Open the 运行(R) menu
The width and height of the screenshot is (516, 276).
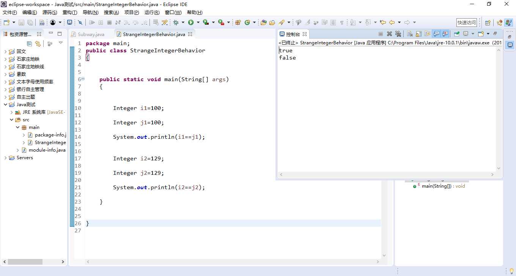(x=152, y=13)
